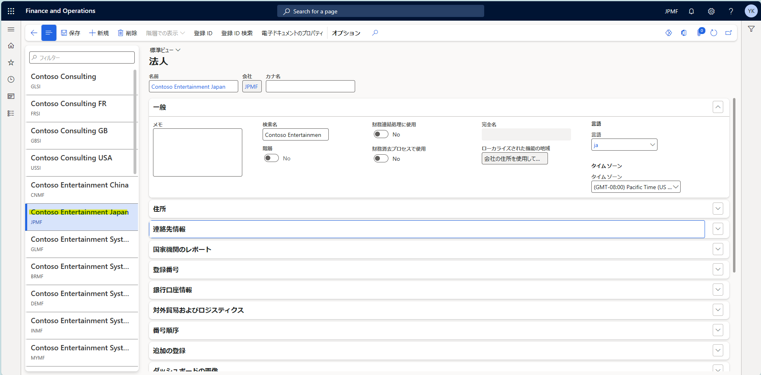Click the 会社の住所を使用して... button
761x375 pixels.
tap(515, 158)
